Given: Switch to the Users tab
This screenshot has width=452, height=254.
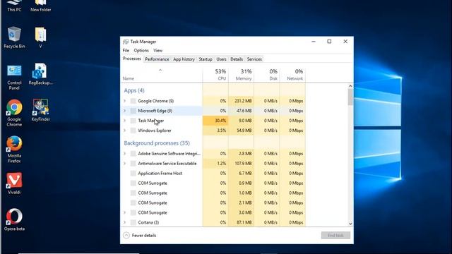Looking at the screenshot, I should [221, 59].
